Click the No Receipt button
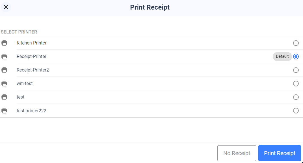 (x=237, y=153)
